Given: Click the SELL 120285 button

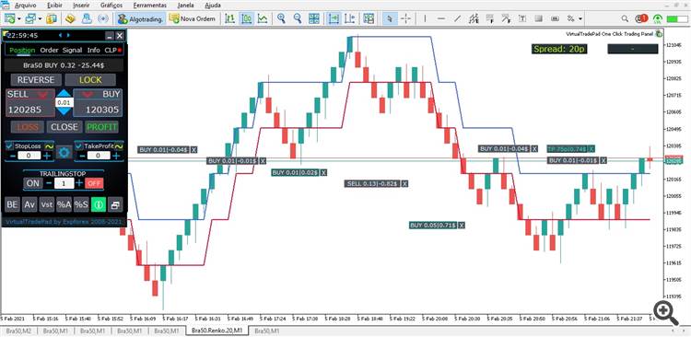Looking at the screenshot, I should (30, 102).
